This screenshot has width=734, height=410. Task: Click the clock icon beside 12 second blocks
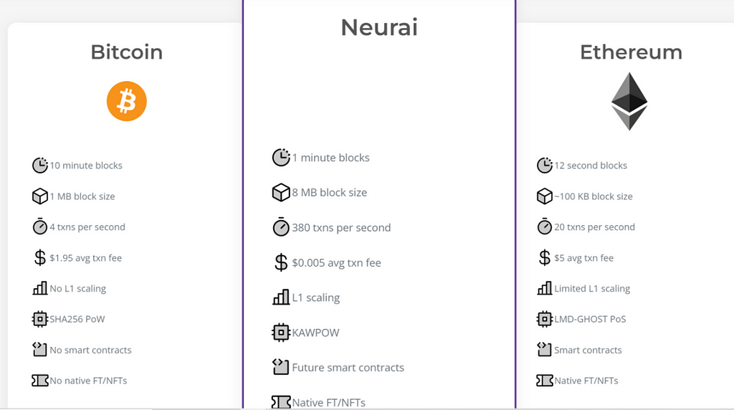(x=545, y=166)
